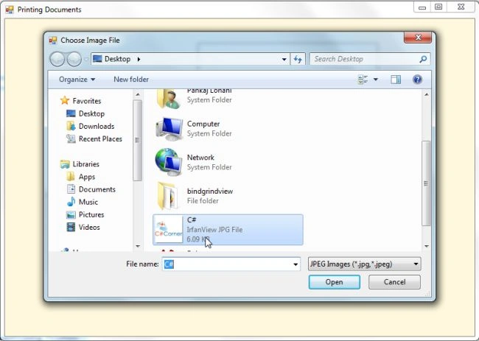The width and height of the screenshot is (479, 341).
Task: Open the help question mark icon
Action: tap(417, 80)
